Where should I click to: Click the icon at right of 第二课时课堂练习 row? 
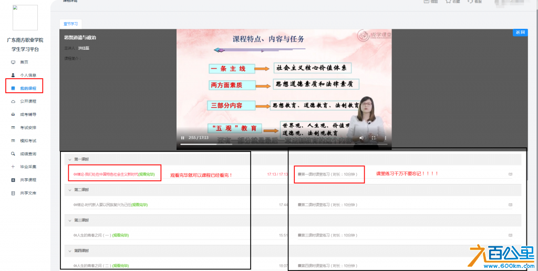point(510,204)
